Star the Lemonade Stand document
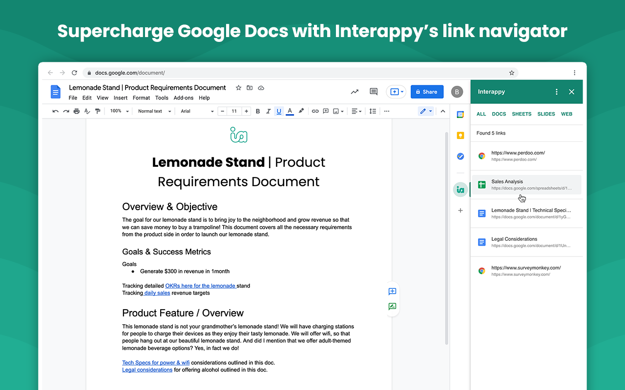 click(x=238, y=88)
